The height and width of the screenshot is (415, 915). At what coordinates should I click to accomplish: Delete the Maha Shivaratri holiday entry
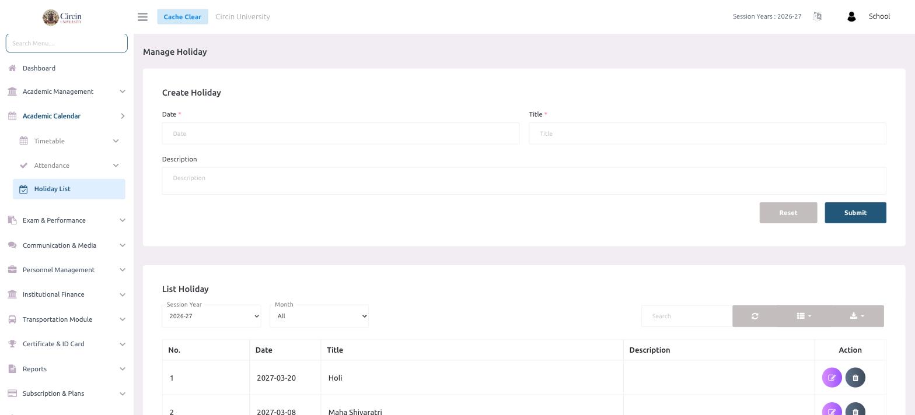click(x=855, y=410)
